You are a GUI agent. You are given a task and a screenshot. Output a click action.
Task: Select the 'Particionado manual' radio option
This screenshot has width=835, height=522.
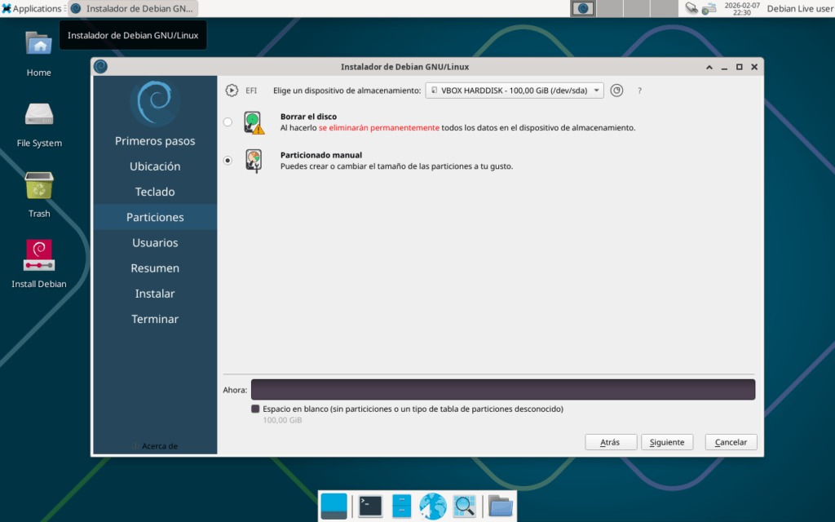click(228, 161)
